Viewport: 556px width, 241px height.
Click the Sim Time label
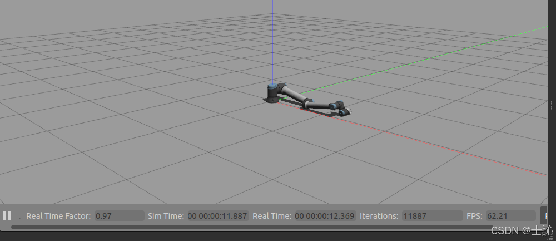click(x=166, y=216)
